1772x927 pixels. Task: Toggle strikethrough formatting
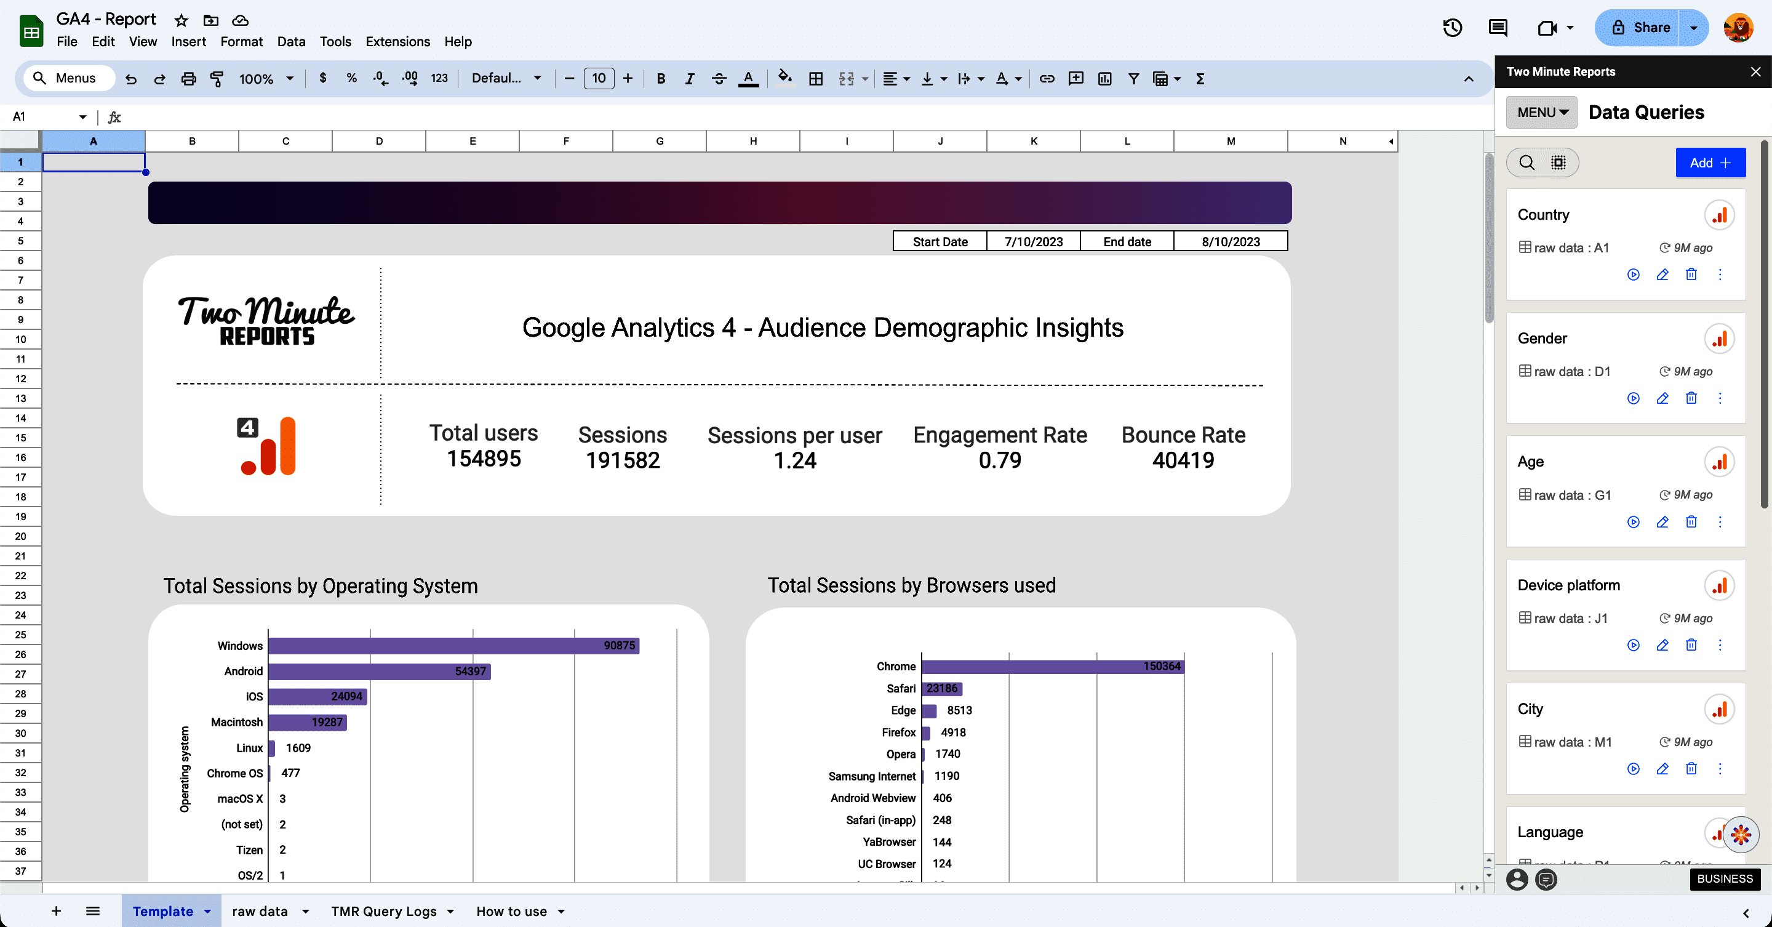tap(719, 78)
